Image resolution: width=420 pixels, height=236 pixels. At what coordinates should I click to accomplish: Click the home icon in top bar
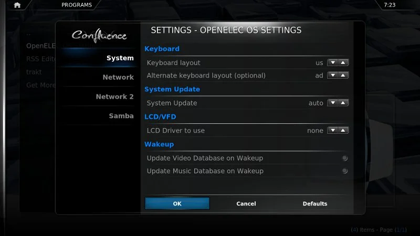(17, 5)
